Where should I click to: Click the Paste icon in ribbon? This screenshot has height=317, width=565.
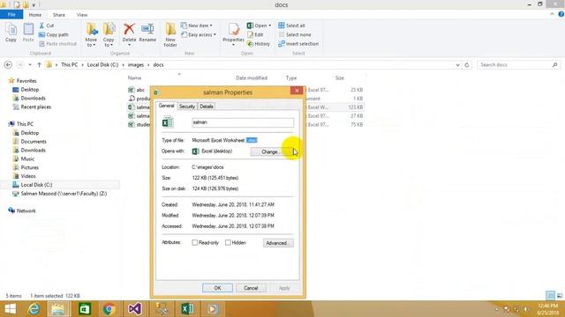point(28,33)
